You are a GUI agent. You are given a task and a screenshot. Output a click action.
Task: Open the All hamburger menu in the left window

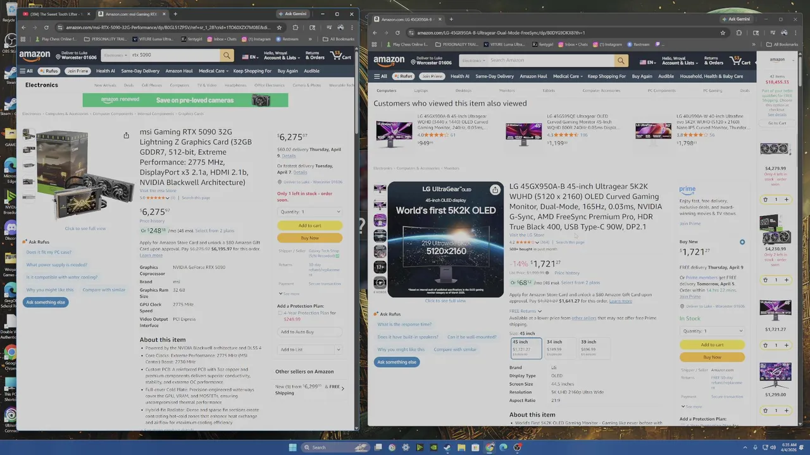(26, 71)
